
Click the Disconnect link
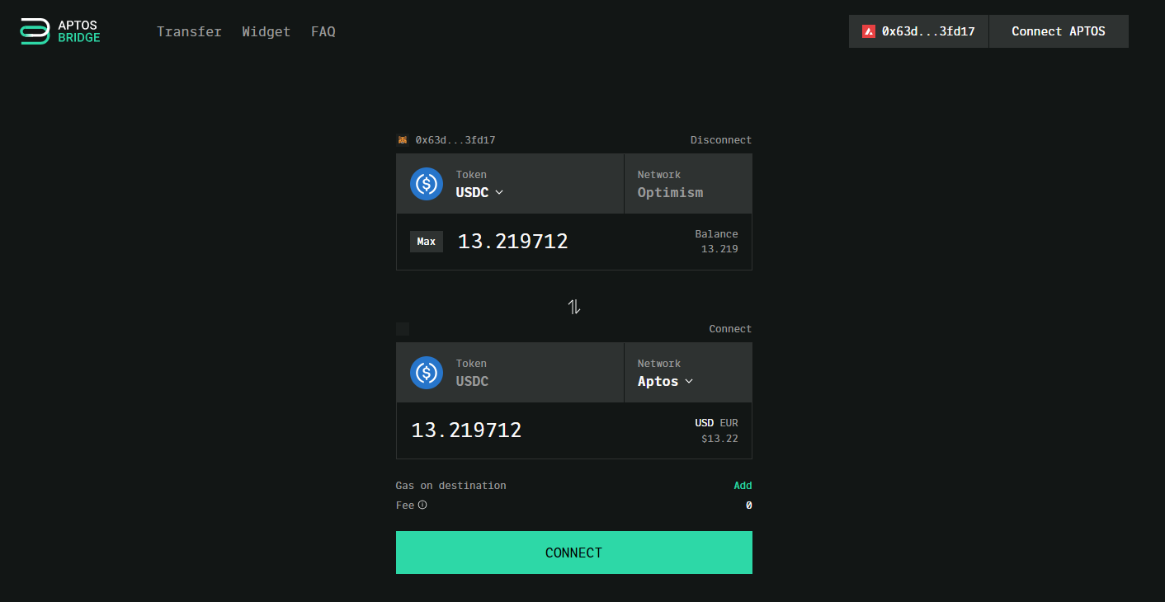pyautogui.click(x=721, y=140)
